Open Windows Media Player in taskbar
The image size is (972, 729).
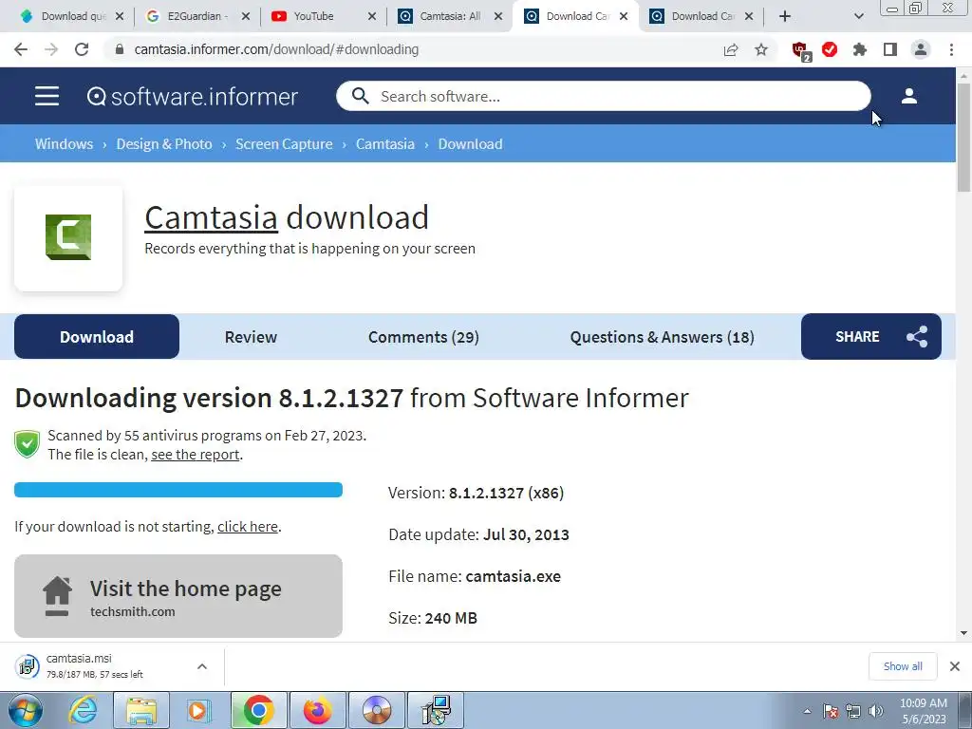pos(199,710)
